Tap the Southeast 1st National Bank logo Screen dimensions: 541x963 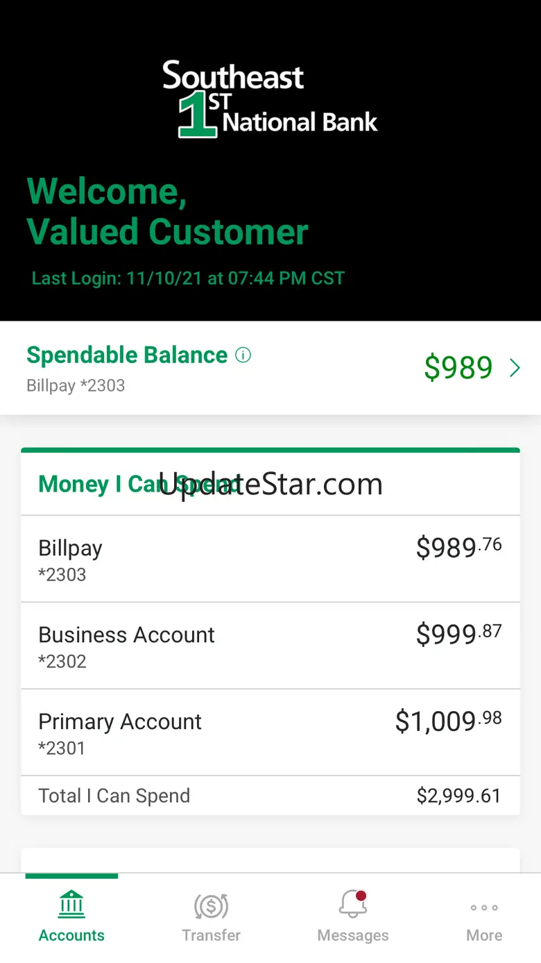270,99
